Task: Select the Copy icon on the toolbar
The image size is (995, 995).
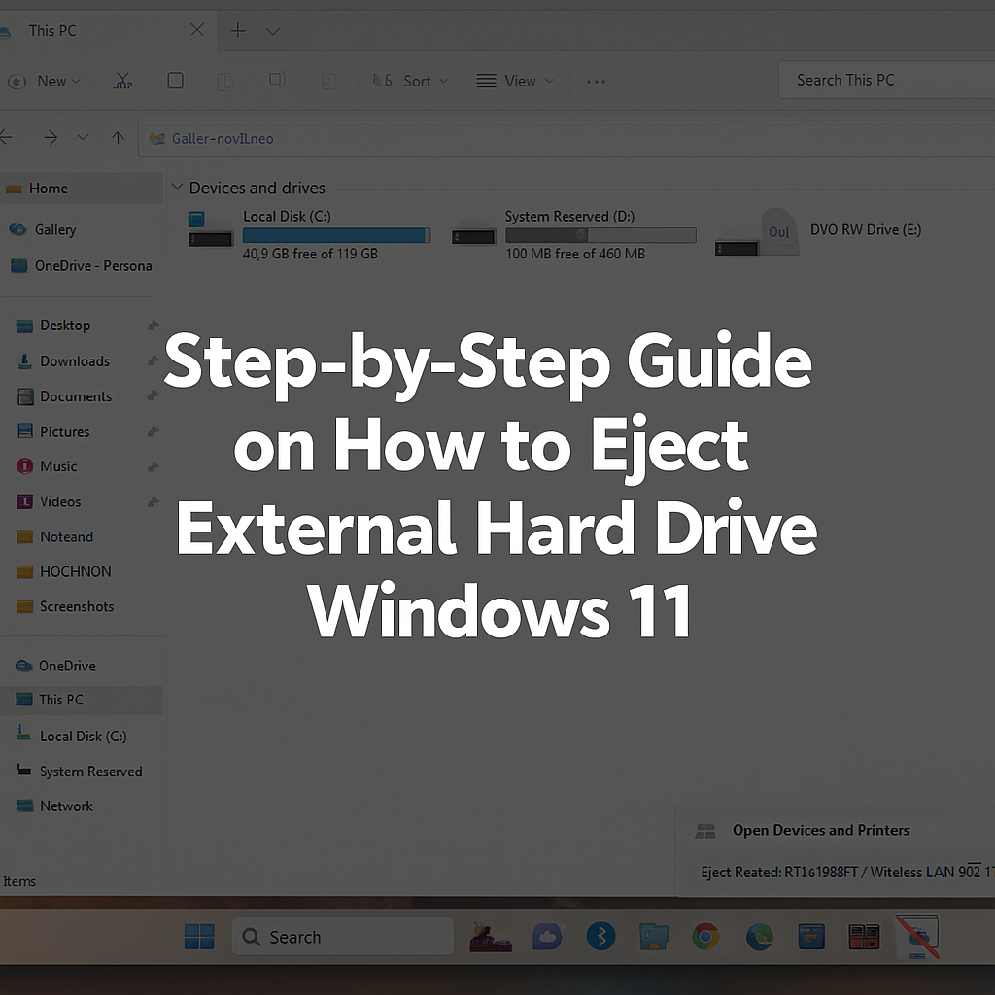Action: (x=175, y=81)
